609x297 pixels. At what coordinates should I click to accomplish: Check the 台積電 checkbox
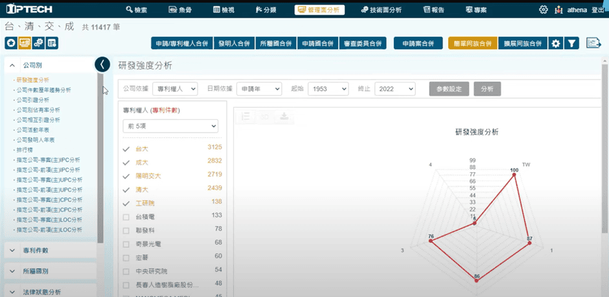click(x=126, y=215)
